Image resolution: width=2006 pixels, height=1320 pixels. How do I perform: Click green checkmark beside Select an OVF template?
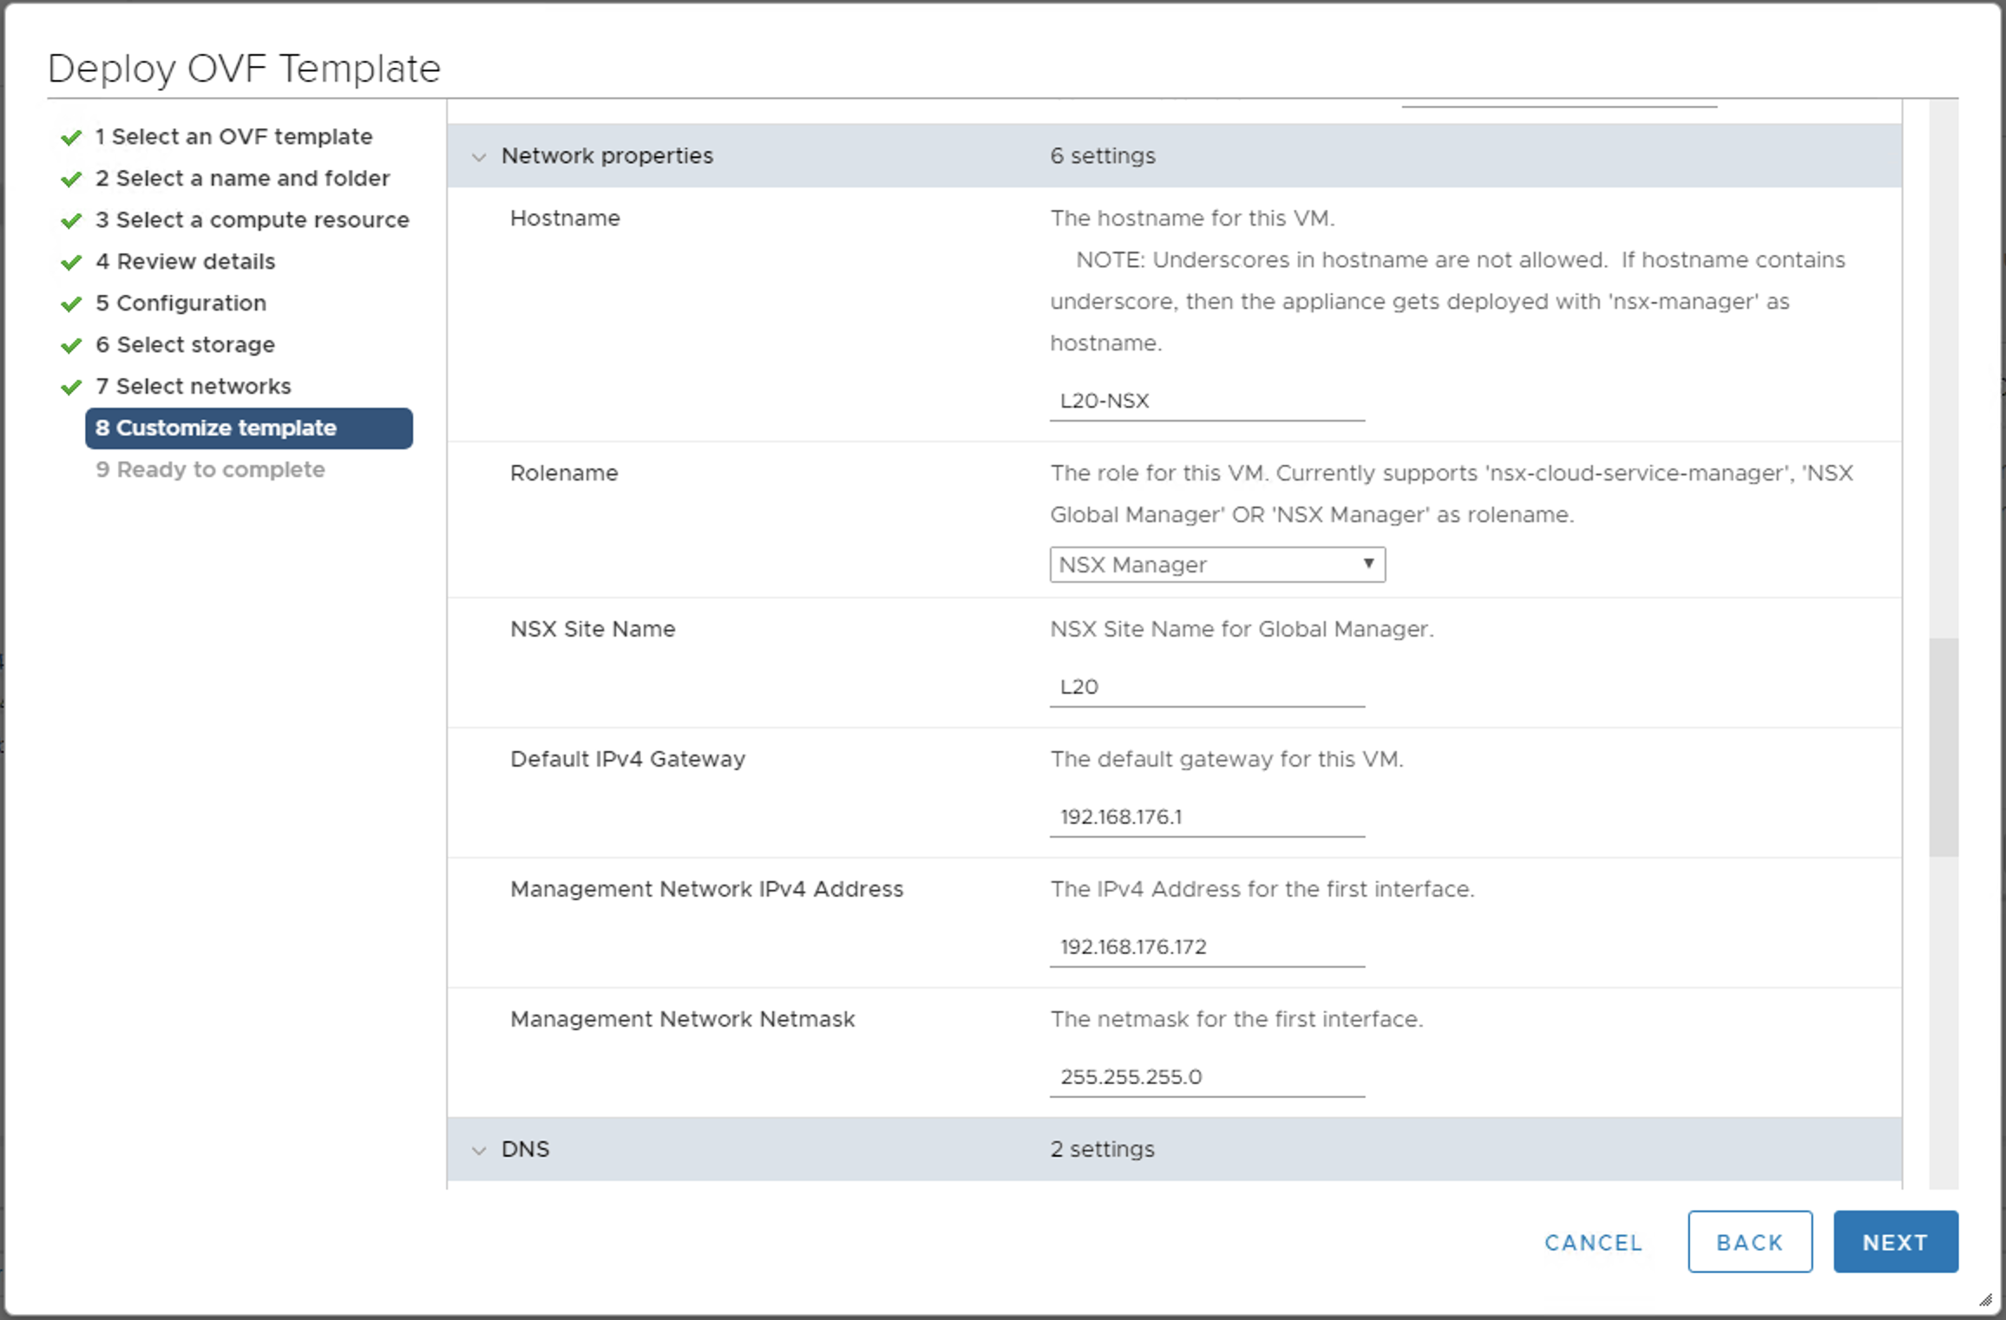pyautogui.click(x=71, y=137)
